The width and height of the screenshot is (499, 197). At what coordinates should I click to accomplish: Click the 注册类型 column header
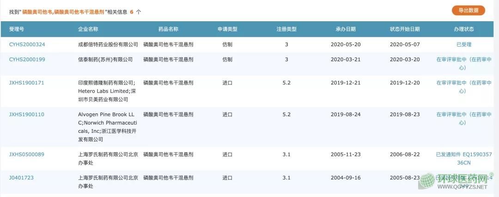click(x=286, y=29)
